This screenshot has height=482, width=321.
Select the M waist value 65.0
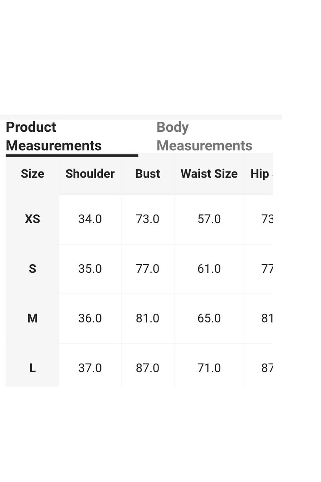209,319
